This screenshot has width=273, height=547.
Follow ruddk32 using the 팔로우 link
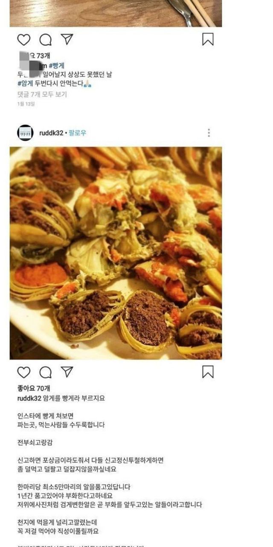[x=78, y=133]
